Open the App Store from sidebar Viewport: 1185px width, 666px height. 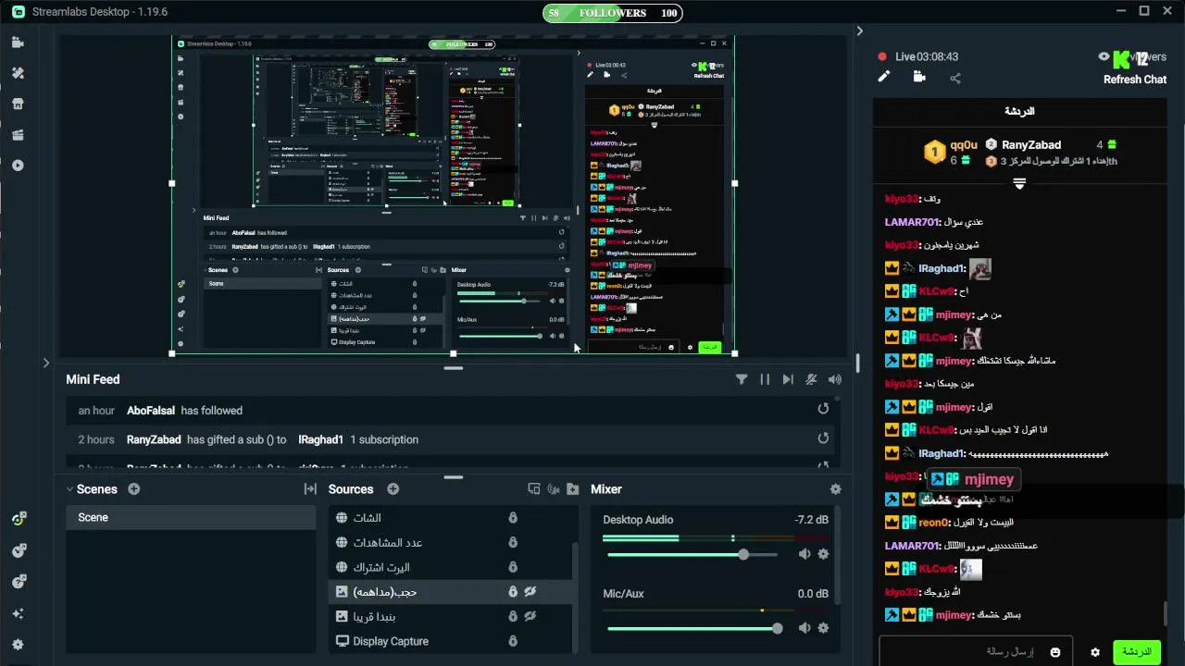pos(18,104)
